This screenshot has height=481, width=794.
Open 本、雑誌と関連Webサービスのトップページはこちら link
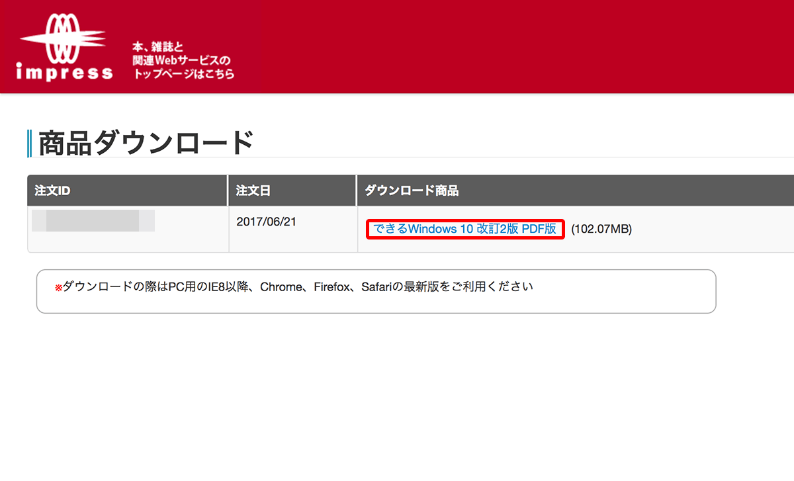(x=183, y=61)
